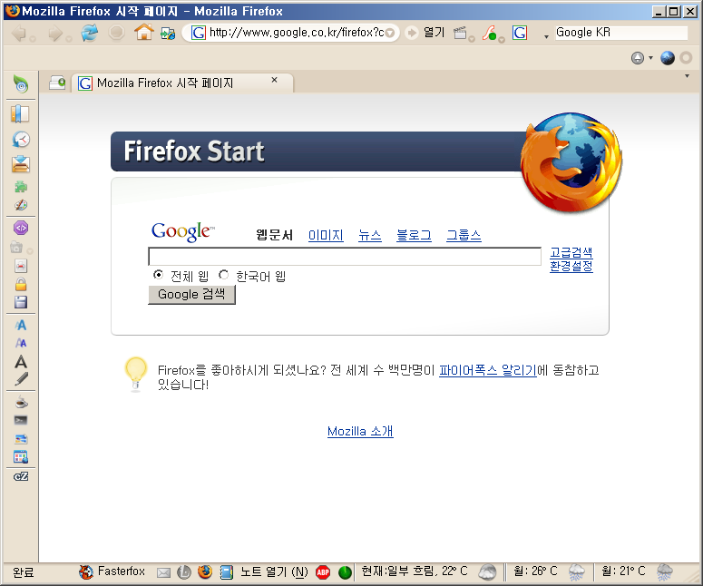
Task: Close the Mozilla Firefox 시작 페이지 tab
Action: click(274, 80)
